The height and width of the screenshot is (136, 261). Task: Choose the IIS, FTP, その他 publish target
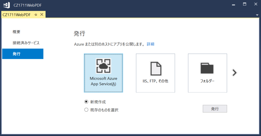pos(156,73)
